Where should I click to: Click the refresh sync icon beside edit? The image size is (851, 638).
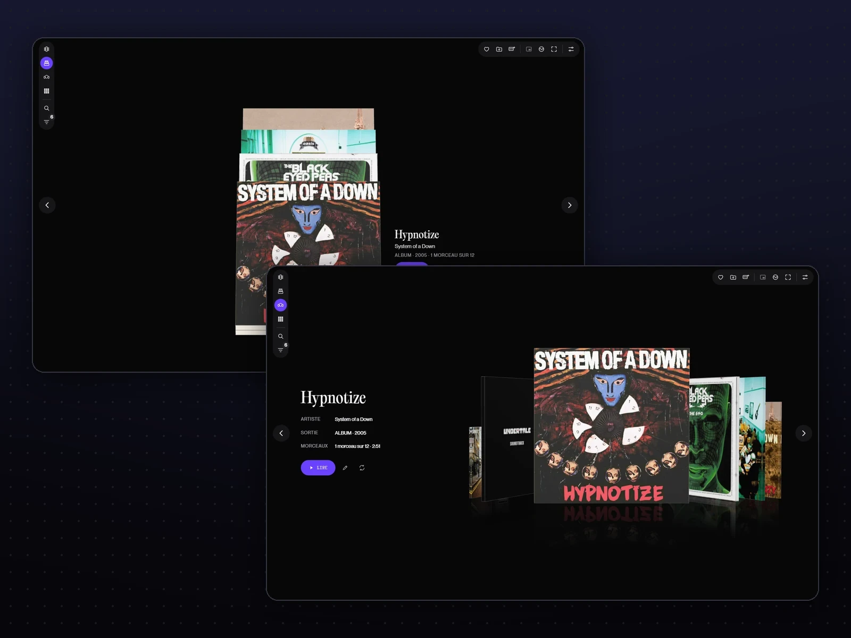tap(362, 468)
